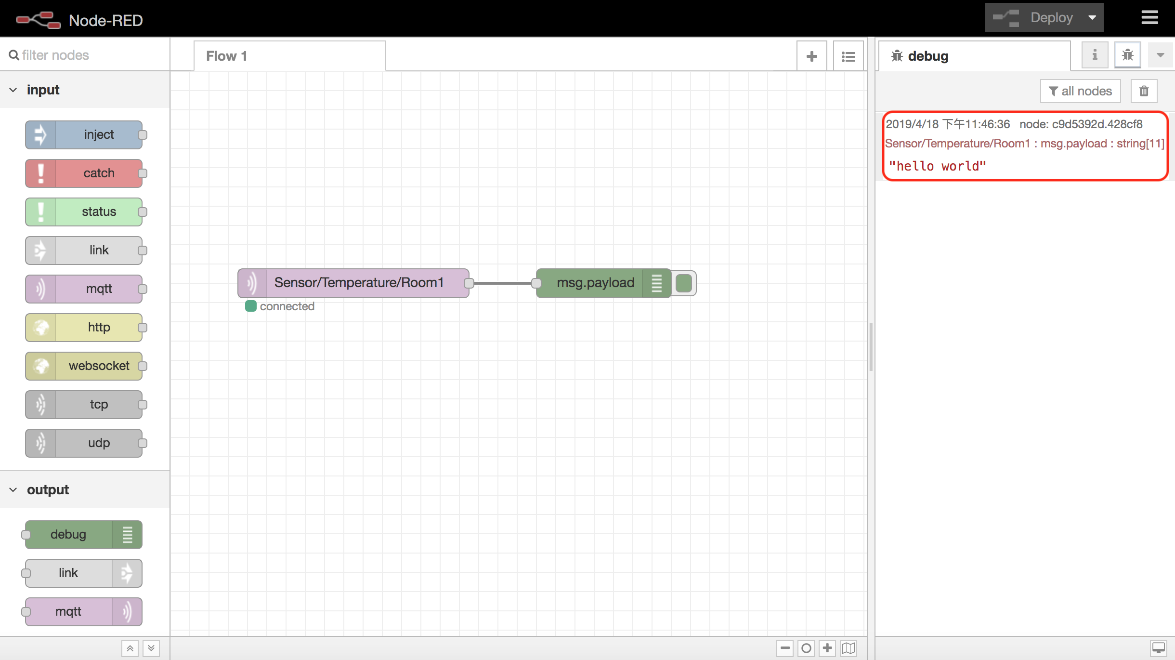1175x660 pixels.
Task: Select the input link node in the palette
Action: click(84, 251)
